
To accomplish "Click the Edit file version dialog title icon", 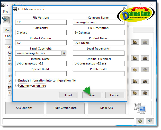I will (x=15, y=9).
